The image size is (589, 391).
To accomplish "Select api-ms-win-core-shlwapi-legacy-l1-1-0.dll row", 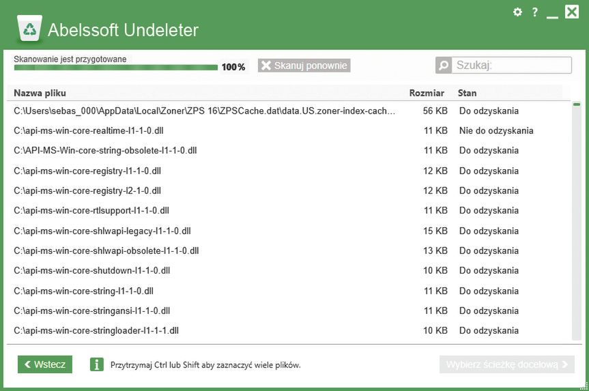I will (288, 231).
